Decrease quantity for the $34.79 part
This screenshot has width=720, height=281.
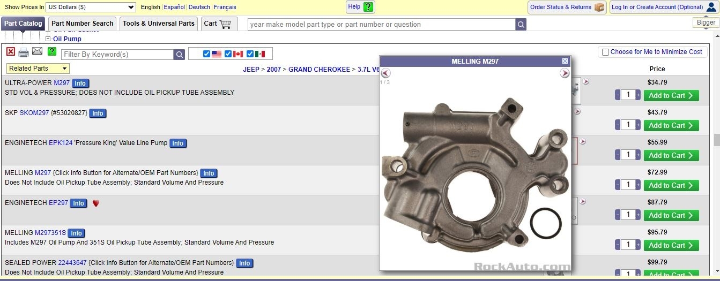pos(618,95)
